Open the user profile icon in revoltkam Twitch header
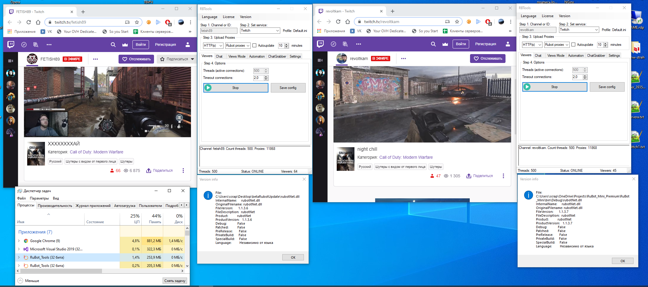 [x=508, y=44]
